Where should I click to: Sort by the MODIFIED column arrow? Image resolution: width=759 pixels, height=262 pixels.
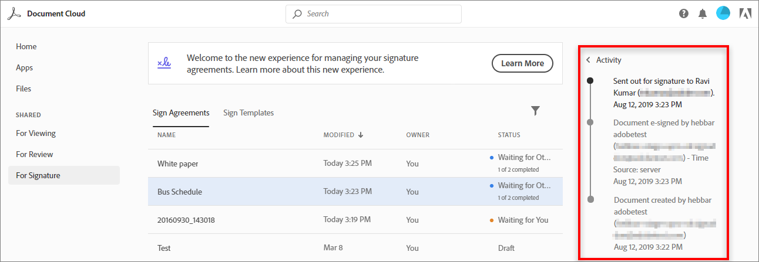361,135
